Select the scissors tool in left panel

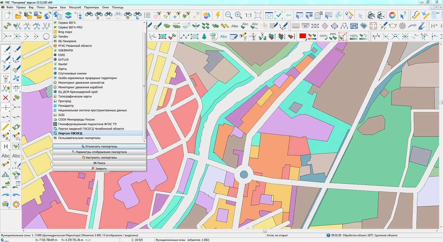pyautogui.click(x=5, y=88)
